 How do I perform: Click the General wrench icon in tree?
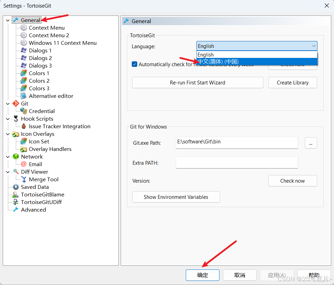click(16, 20)
